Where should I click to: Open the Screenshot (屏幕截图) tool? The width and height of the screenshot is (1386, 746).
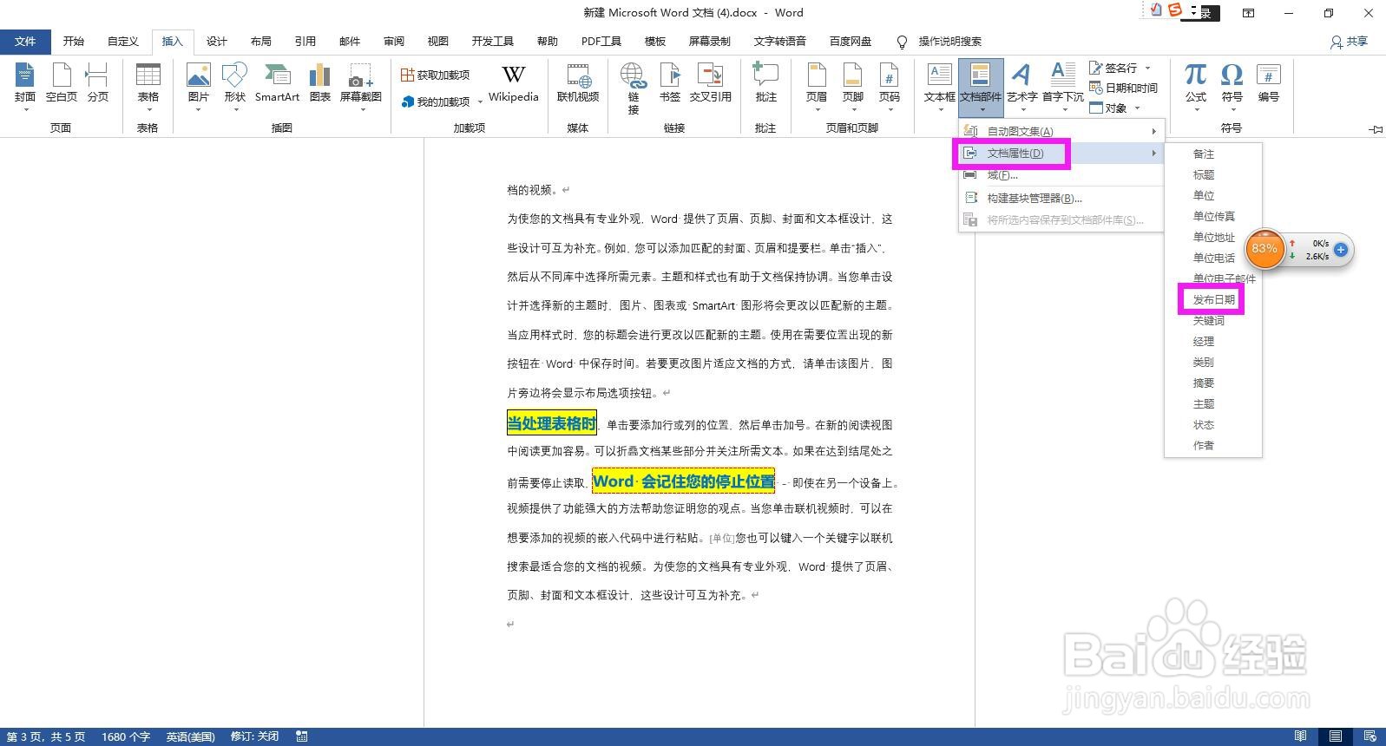pos(361,86)
